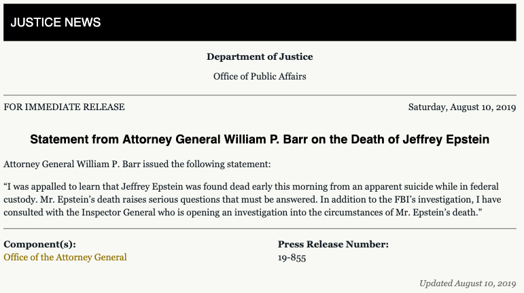Click the divider line above Component(s)
Screen dimensions: 524x293
coord(260,229)
